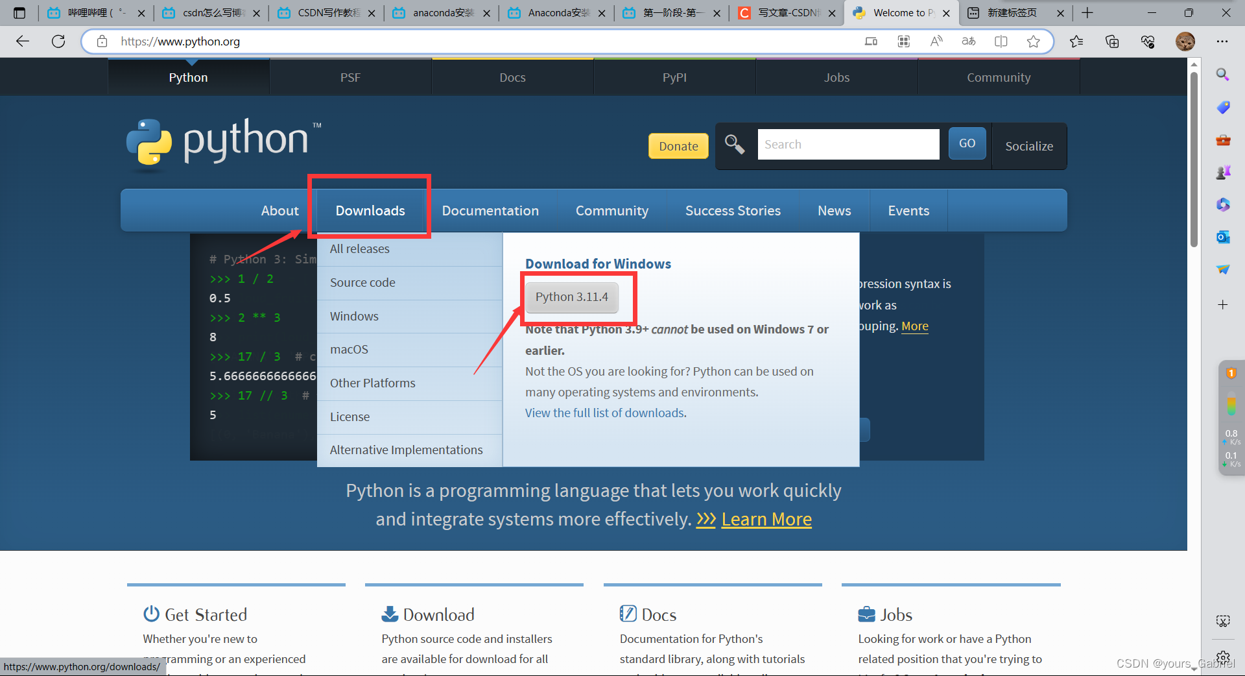Open a new browser tab
Viewport: 1245px width, 676px height.
pos(1087,12)
